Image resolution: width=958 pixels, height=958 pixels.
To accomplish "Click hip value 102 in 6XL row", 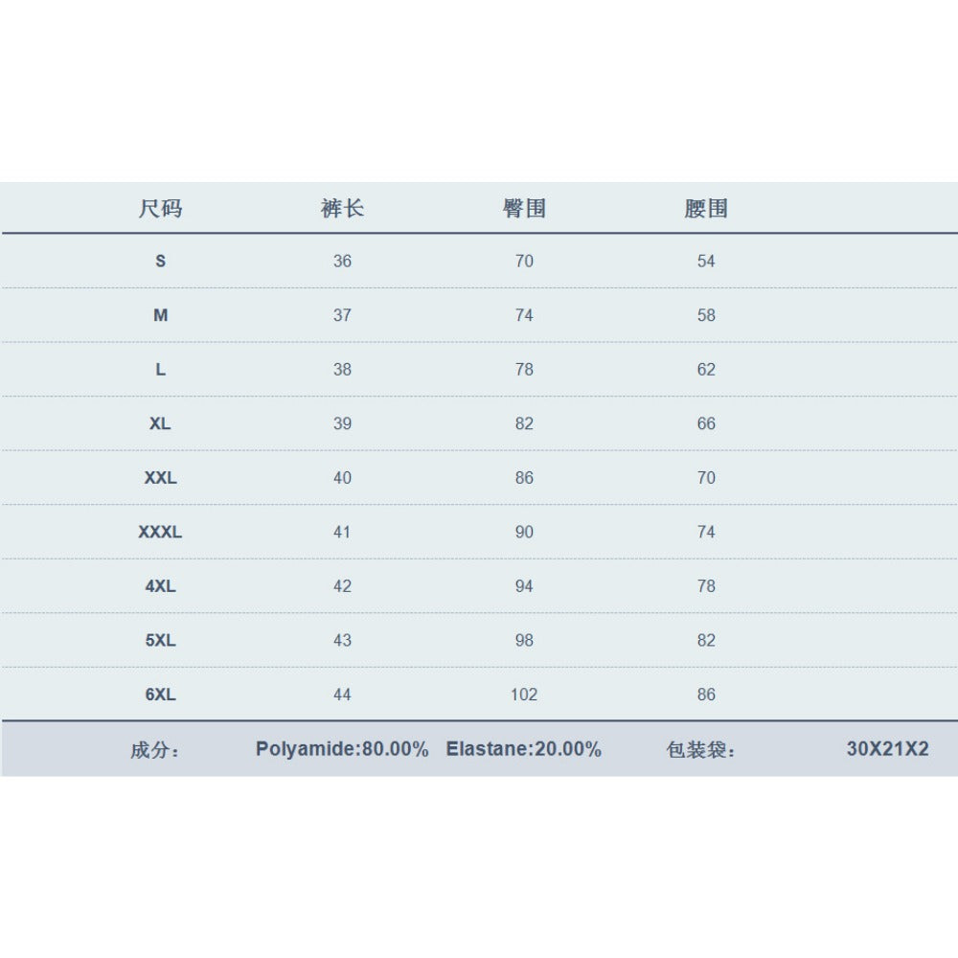I will [524, 695].
